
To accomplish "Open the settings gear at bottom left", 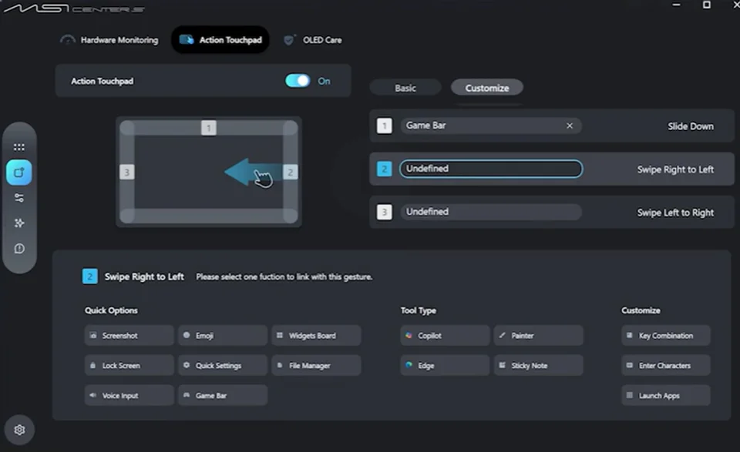I will pyautogui.click(x=19, y=430).
